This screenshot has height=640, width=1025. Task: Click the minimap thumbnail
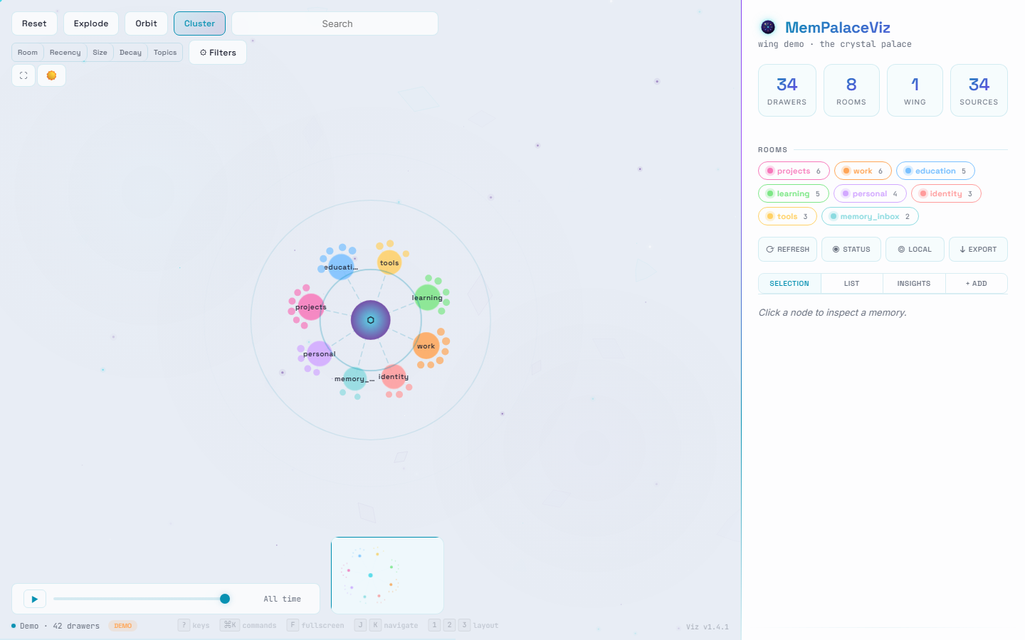point(387,575)
